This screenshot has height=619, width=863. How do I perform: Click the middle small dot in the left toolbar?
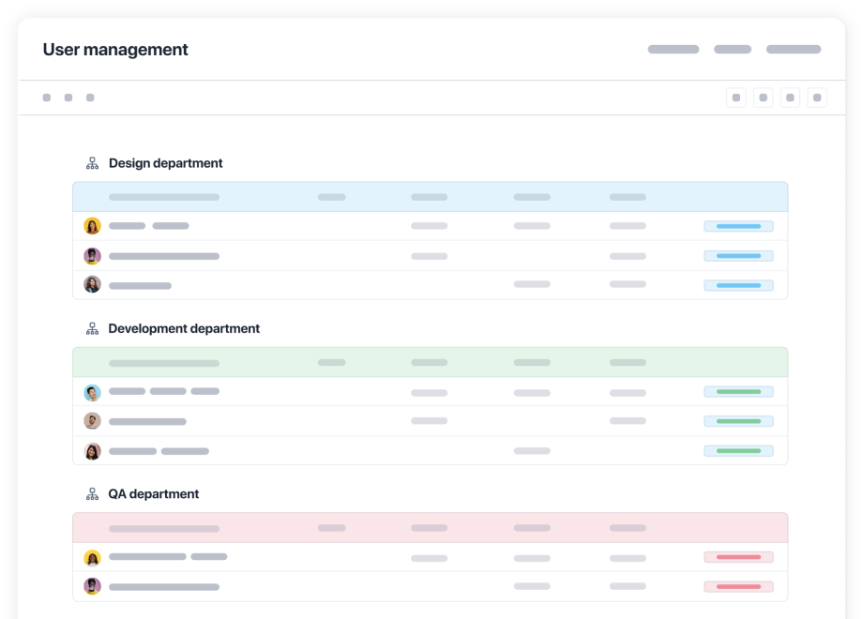click(x=68, y=98)
